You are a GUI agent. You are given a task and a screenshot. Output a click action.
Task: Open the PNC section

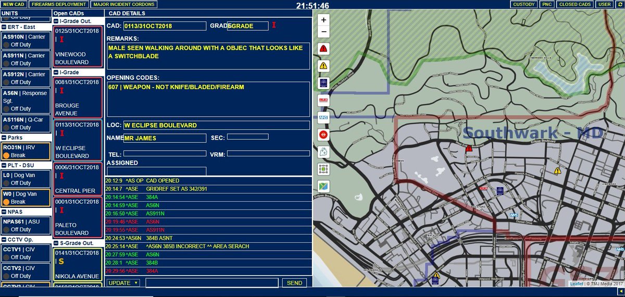pyautogui.click(x=546, y=4)
